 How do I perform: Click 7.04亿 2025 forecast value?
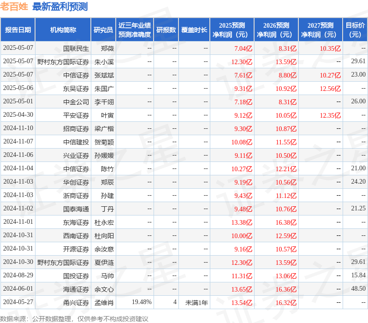243,48
